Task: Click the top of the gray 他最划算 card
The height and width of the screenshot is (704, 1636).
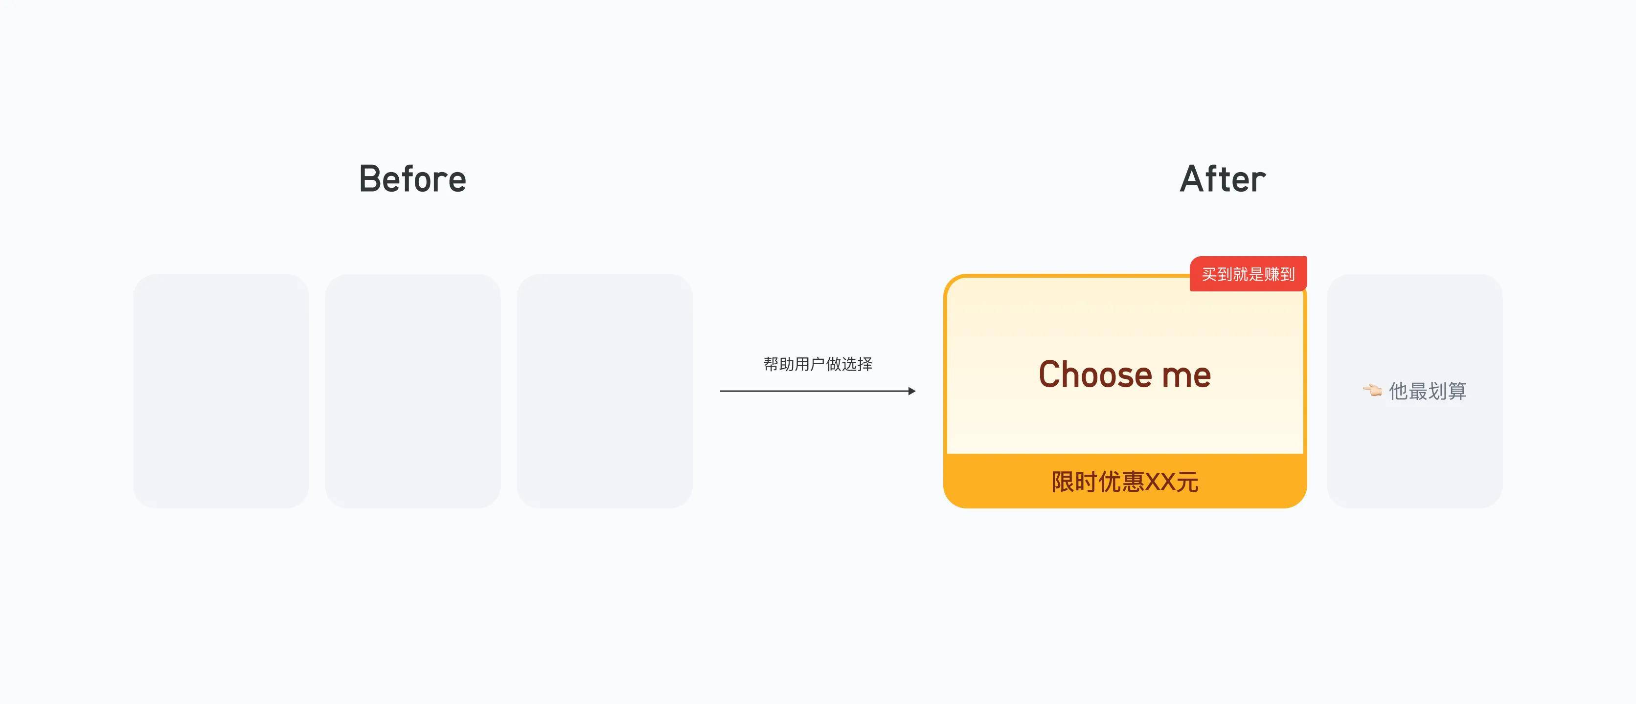Action: 1414,298
